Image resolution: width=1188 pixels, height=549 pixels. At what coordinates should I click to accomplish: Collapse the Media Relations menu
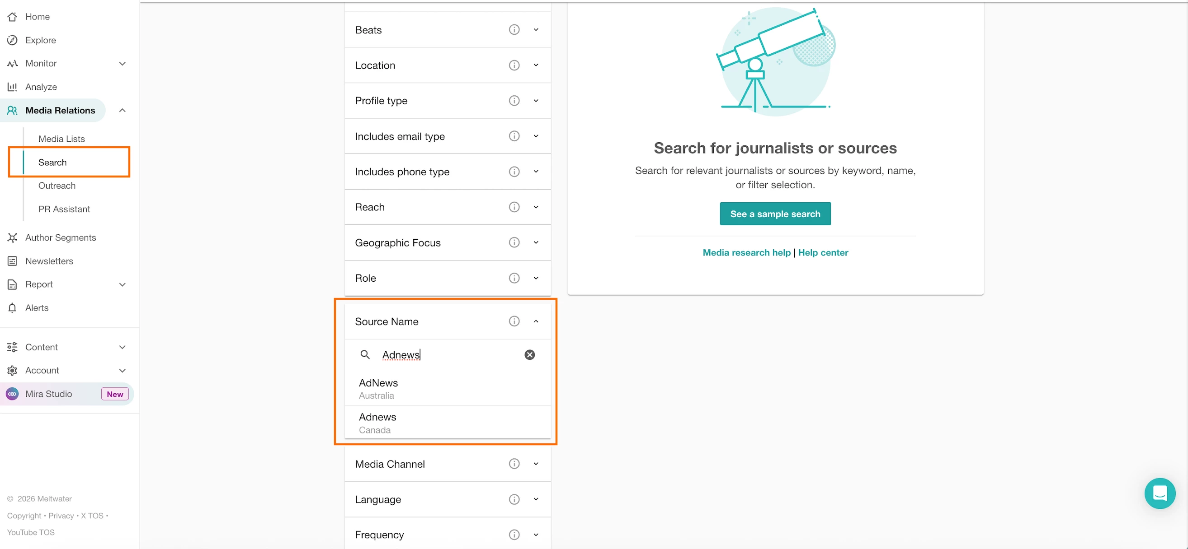(122, 111)
